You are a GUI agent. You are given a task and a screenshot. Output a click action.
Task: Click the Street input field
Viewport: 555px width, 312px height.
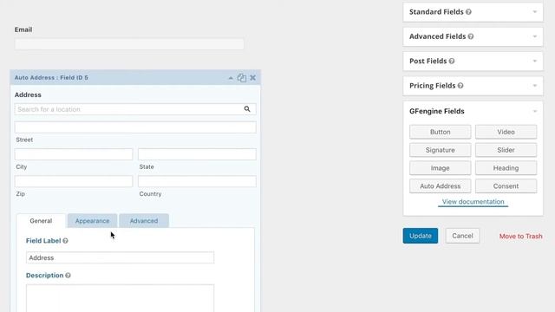pyautogui.click(x=135, y=127)
